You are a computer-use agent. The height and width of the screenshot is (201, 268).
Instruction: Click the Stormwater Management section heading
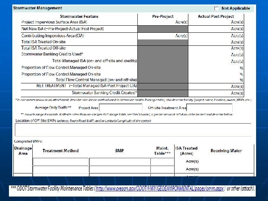[x=38, y=8]
